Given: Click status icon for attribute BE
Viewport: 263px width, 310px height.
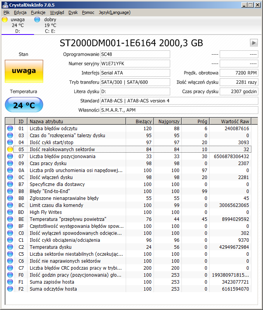Looking at the screenshot, I should coord(10,219).
